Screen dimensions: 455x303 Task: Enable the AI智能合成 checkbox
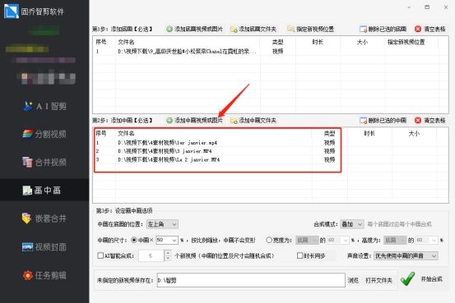pyautogui.click(x=100, y=255)
